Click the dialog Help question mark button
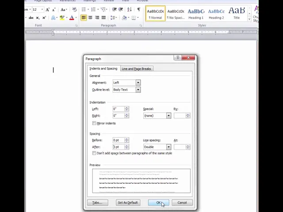The height and width of the screenshot is (212, 283). 178,57
